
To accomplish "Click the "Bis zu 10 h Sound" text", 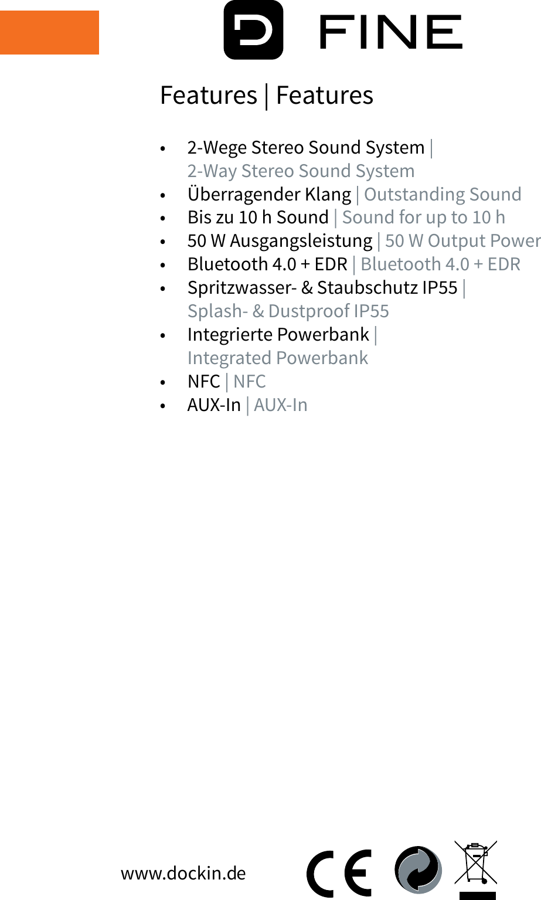I will coord(258,218).
